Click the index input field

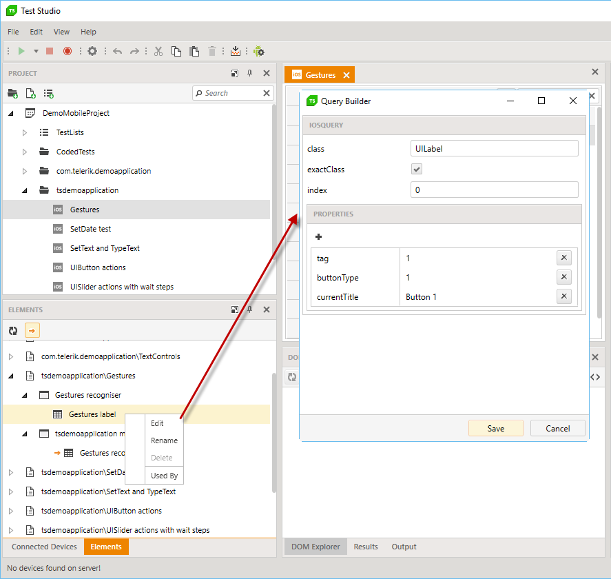pyautogui.click(x=494, y=190)
